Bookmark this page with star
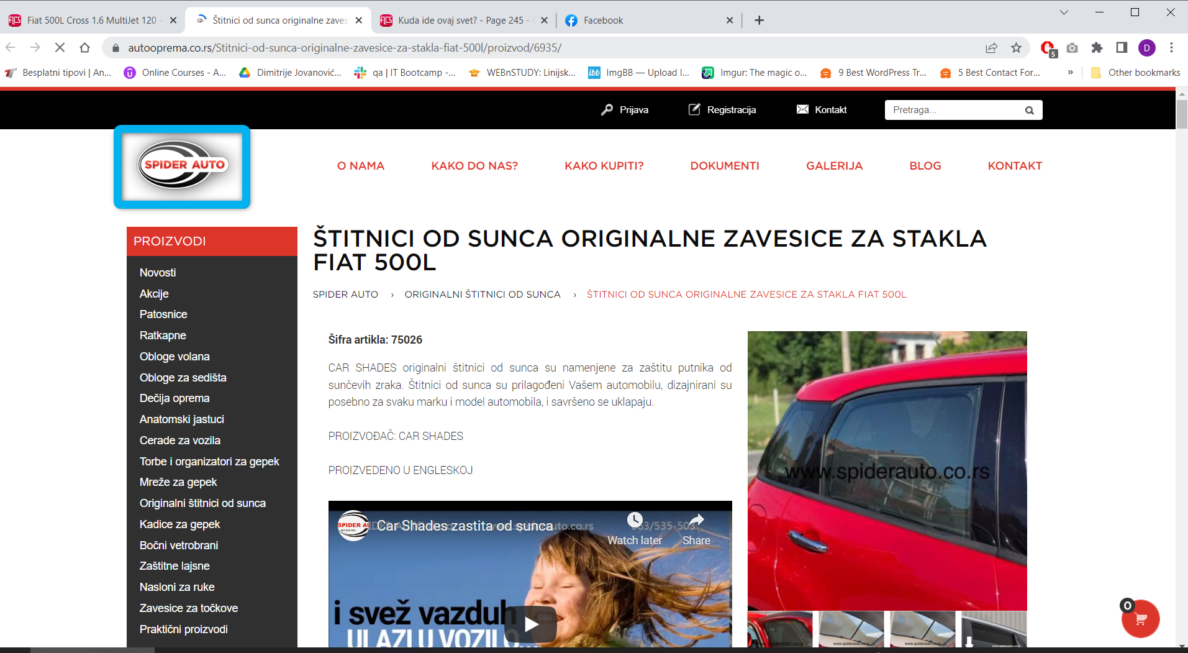1188x653 pixels. click(x=1016, y=48)
